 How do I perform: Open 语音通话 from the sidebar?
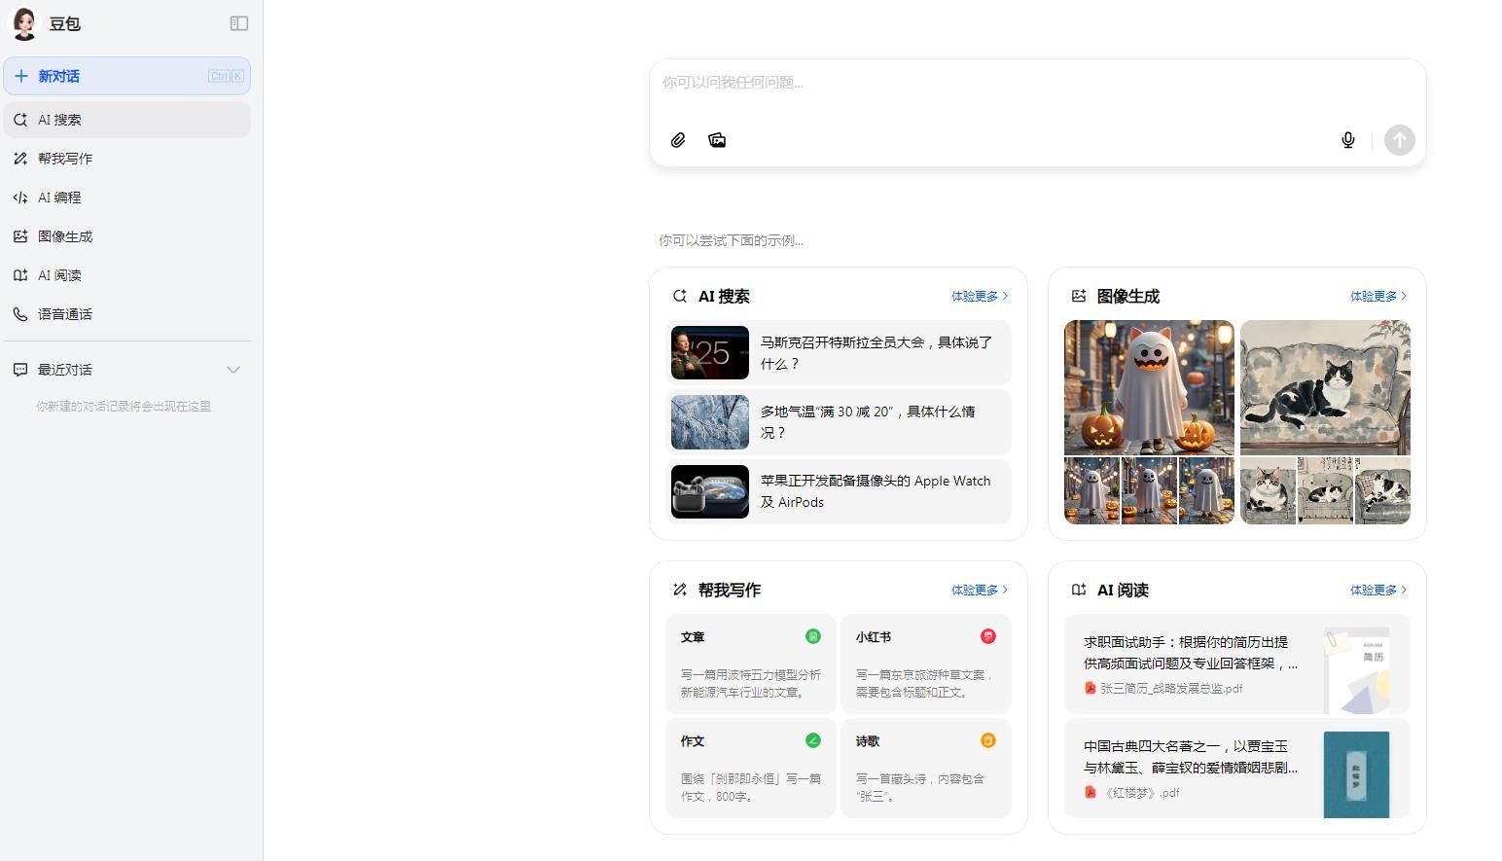[64, 313]
